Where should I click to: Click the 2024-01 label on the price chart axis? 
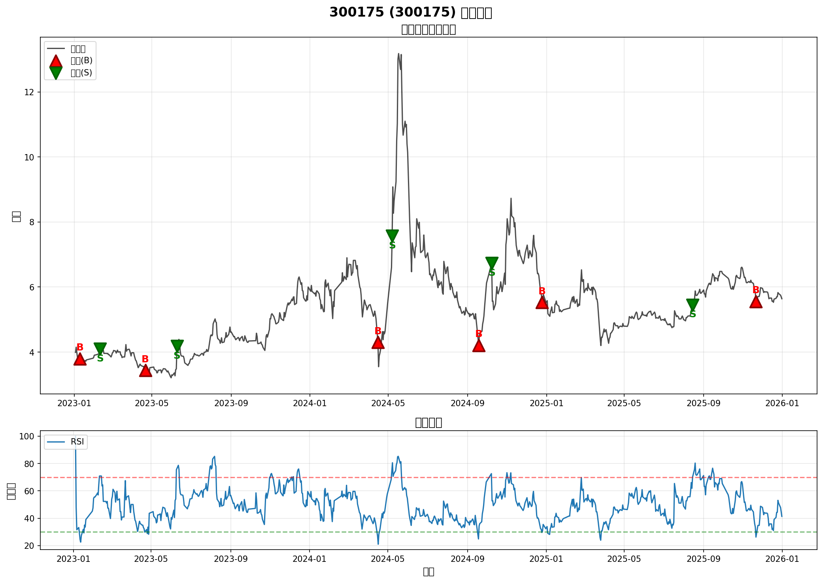310,403
